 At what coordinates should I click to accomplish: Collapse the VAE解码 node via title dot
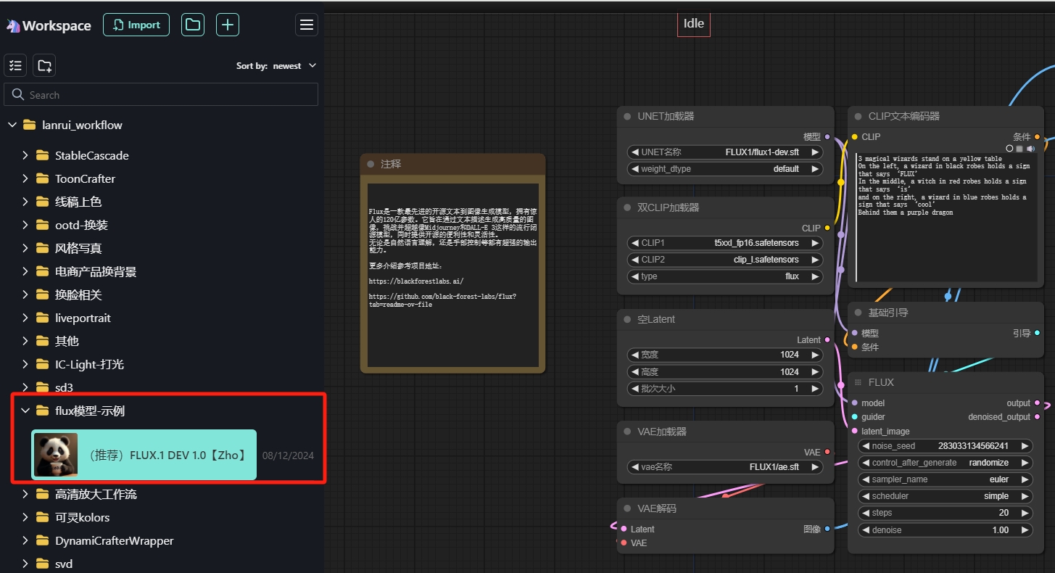click(x=627, y=508)
